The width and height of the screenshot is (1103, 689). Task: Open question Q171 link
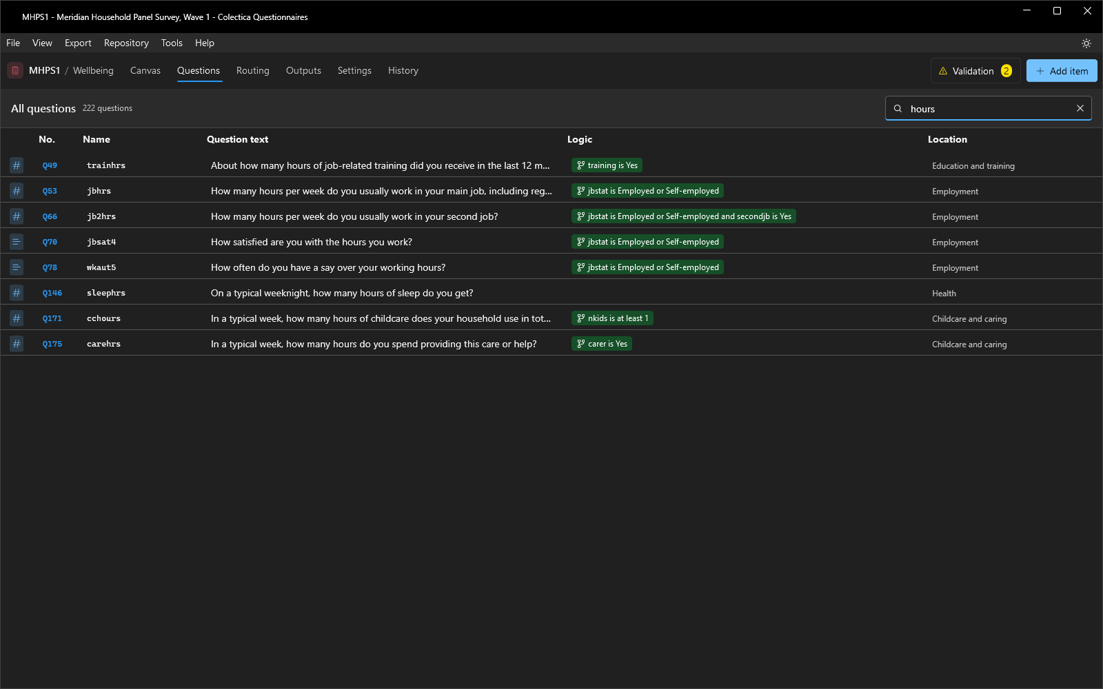(x=52, y=318)
